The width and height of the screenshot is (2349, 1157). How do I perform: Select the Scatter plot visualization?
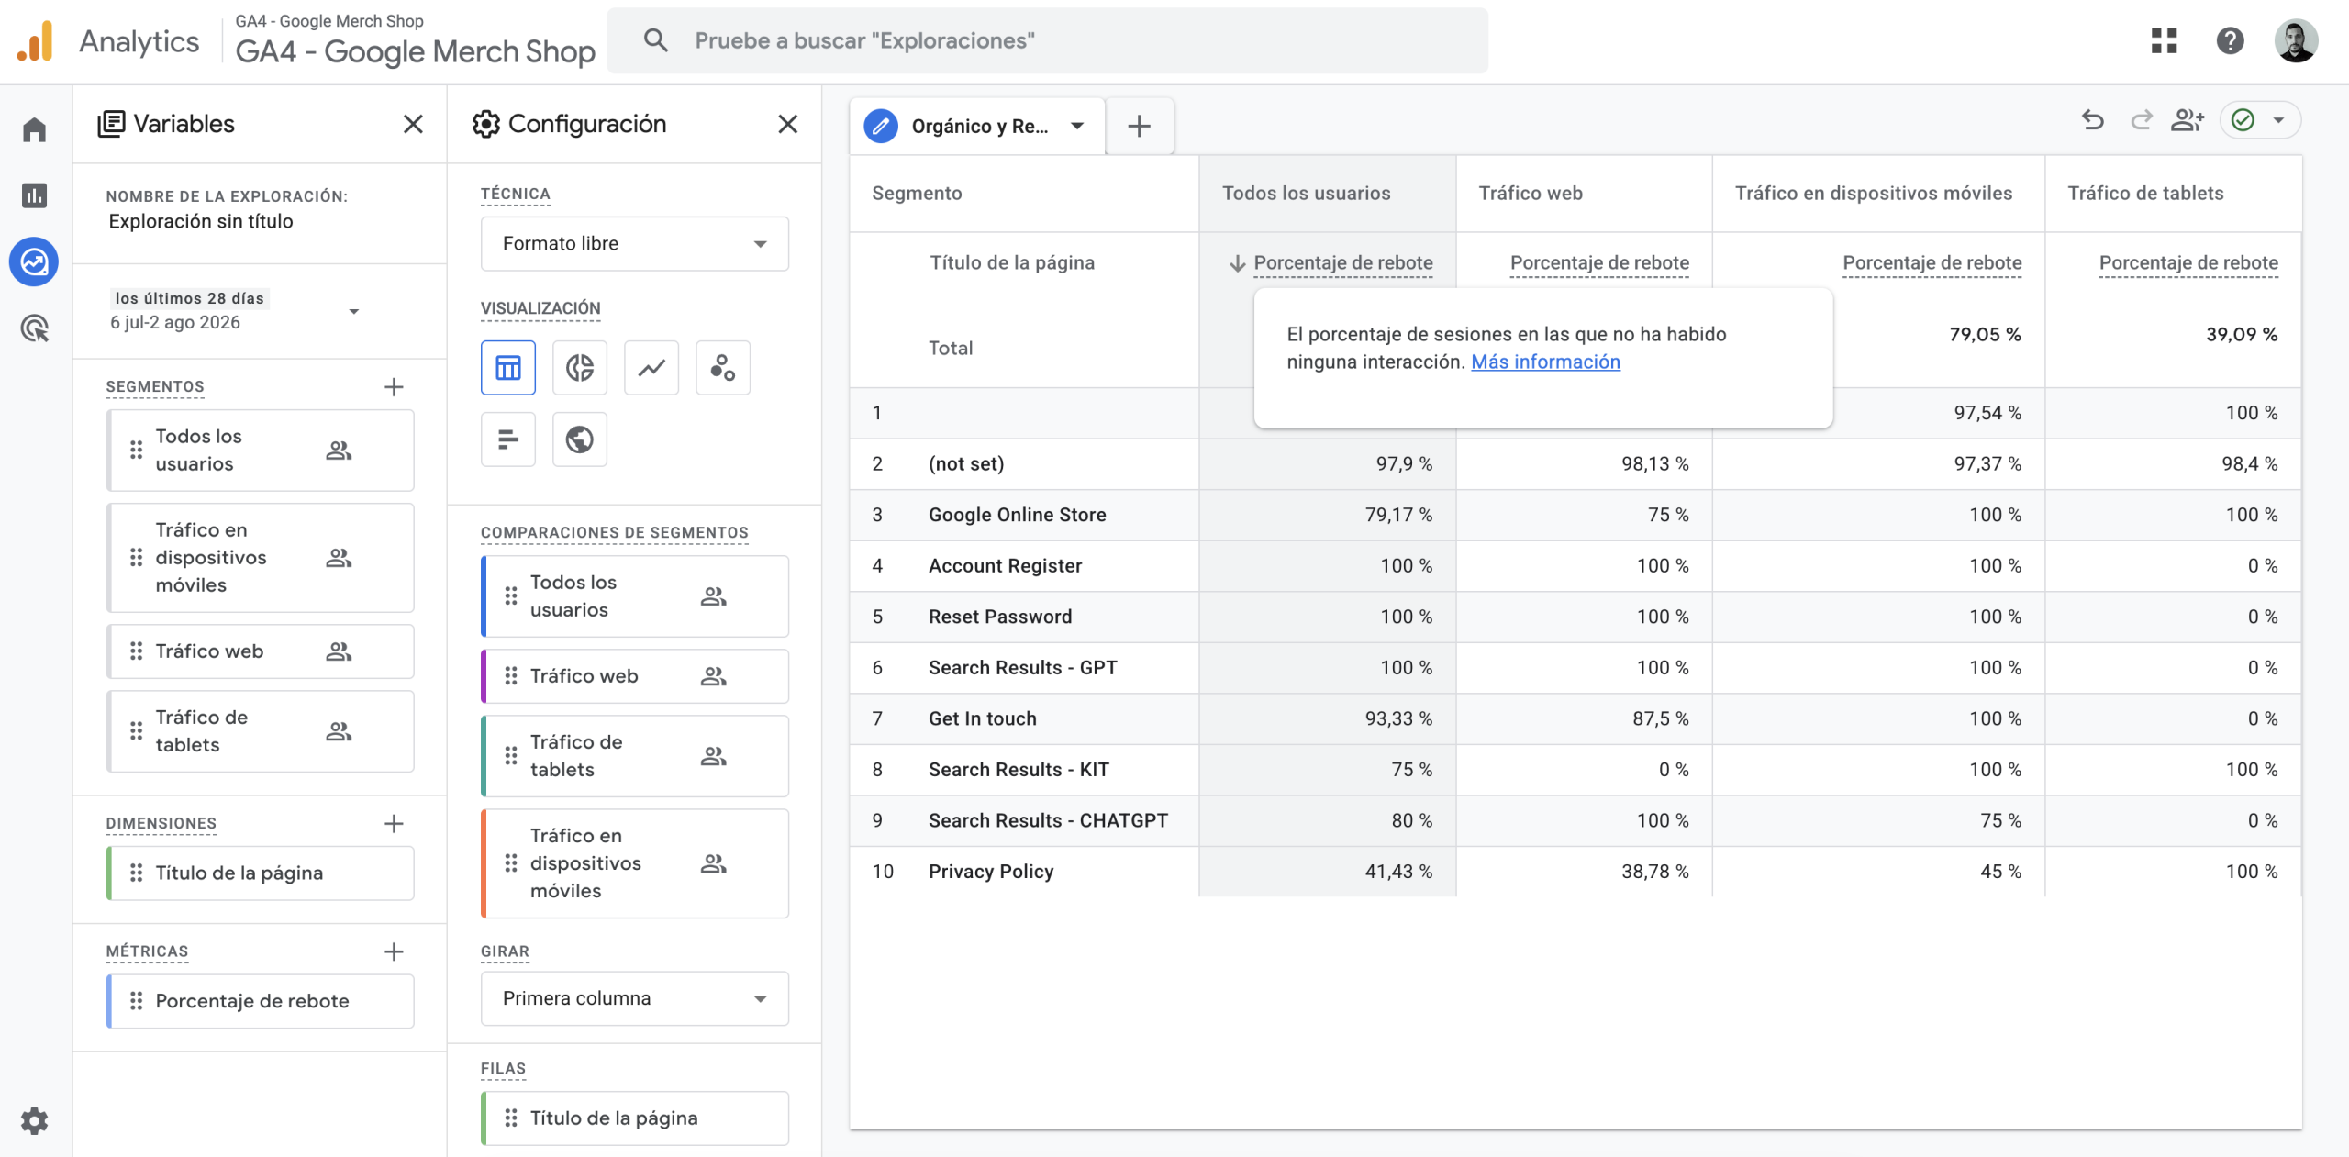(x=723, y=368)
